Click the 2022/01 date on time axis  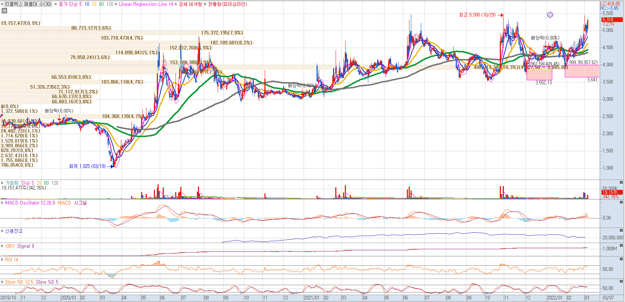point(554,298)
